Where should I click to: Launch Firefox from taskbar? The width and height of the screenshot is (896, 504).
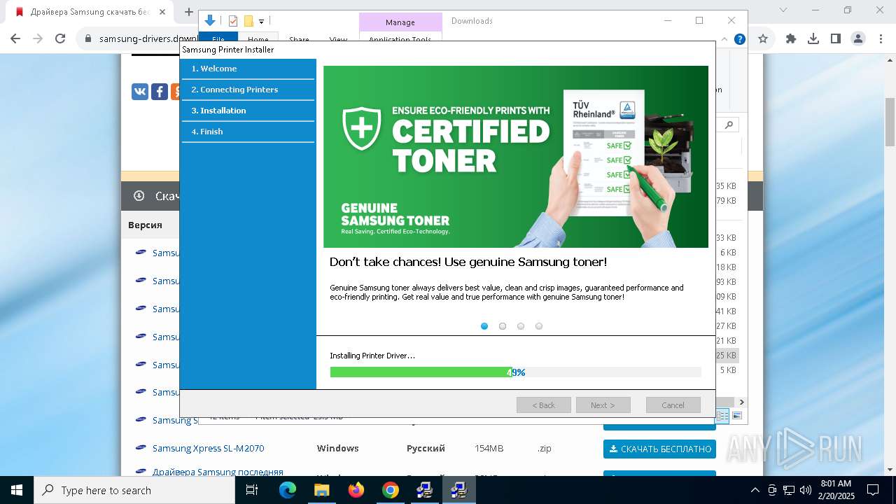click(x=356, y=490)
